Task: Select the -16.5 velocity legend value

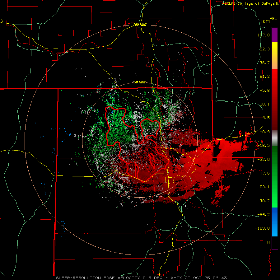Action: (x=264, y=146)
